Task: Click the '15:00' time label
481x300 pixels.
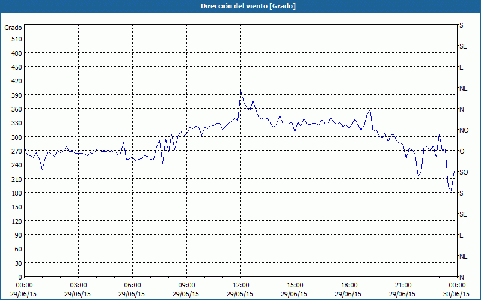Action: pyautogui.click(x=295, y=286)
